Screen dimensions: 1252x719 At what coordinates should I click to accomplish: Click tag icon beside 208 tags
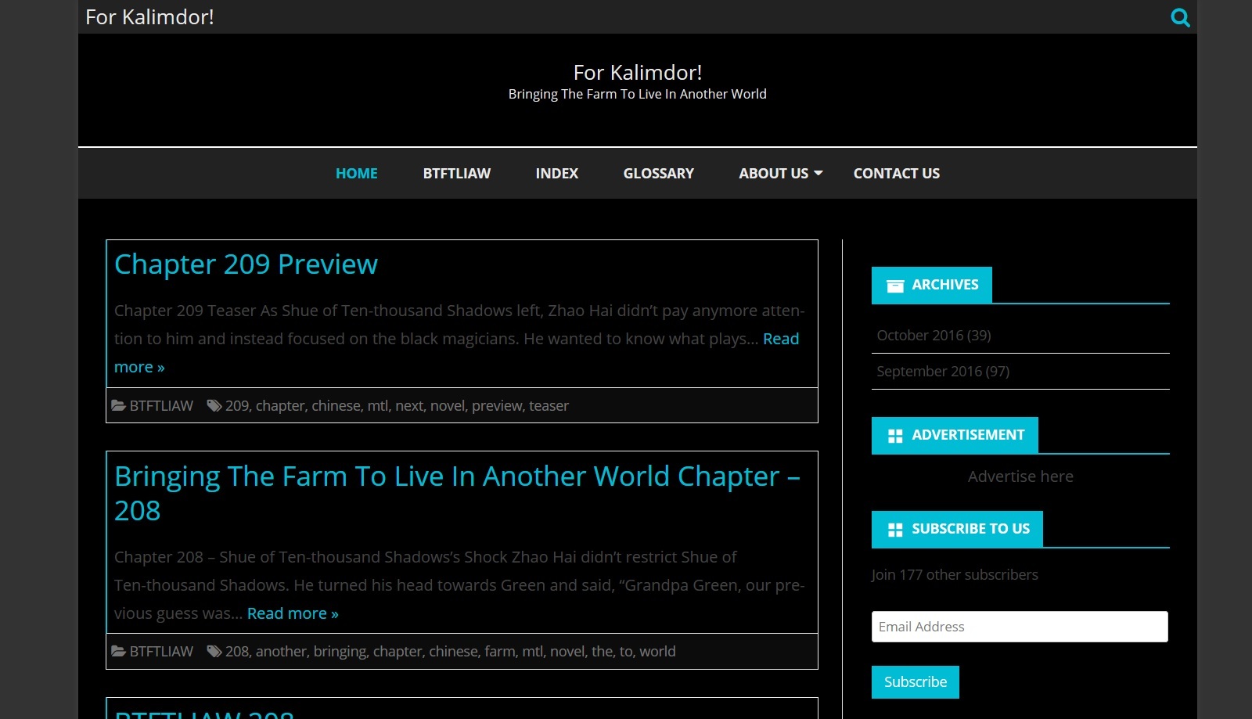click(214, 651)
